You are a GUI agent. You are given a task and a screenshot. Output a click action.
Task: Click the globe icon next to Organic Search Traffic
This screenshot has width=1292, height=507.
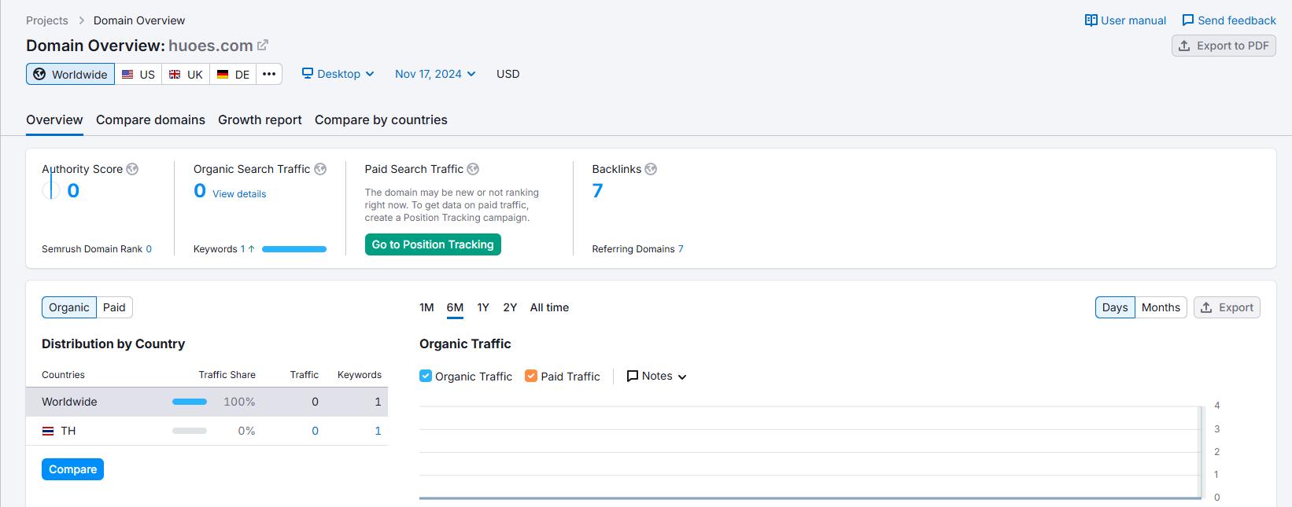(x=320, y=169)
